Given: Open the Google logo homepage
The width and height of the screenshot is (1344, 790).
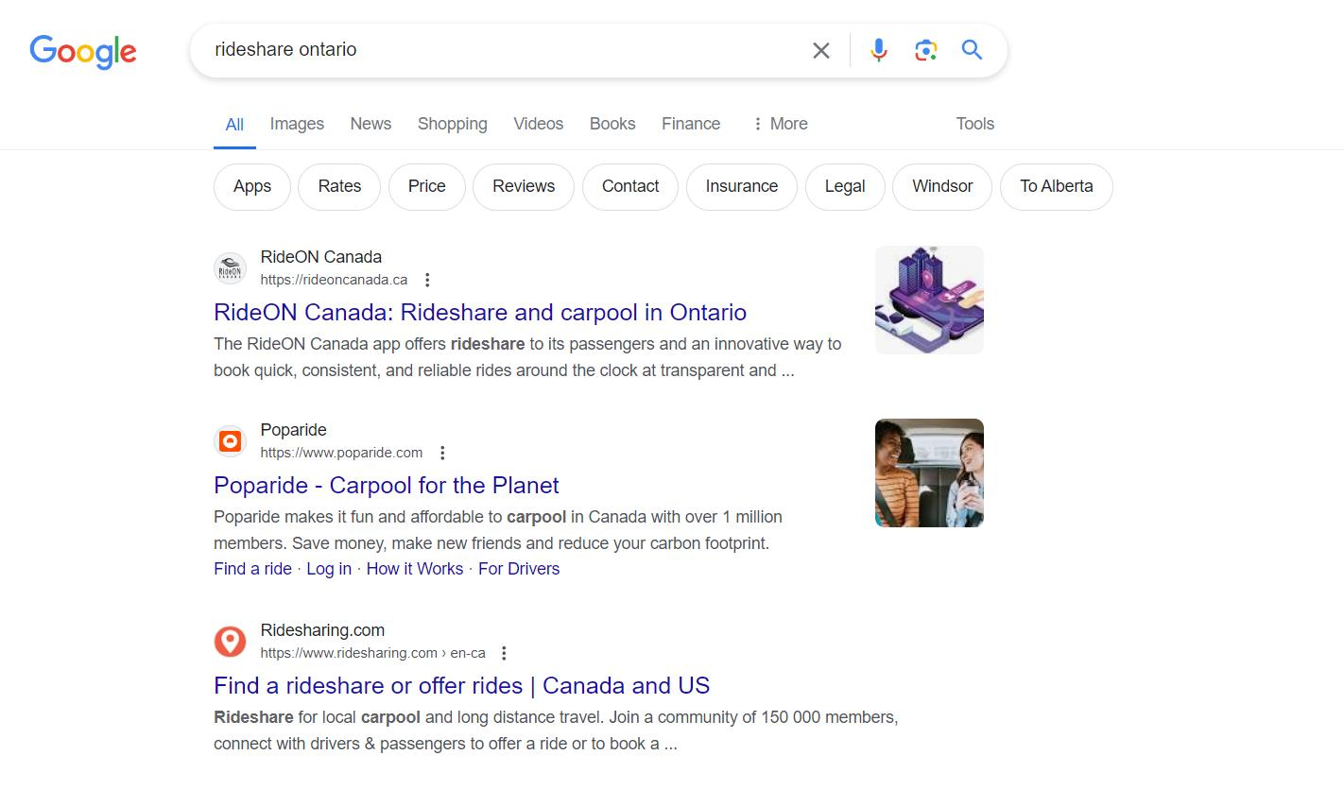Looking at the screenshot, I should click(x=83, y=52).
